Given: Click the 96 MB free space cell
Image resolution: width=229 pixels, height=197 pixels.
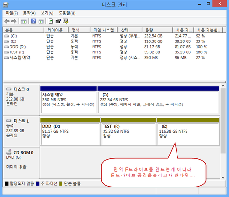Looking at the screenshot, I should click(x=180, y=58).
